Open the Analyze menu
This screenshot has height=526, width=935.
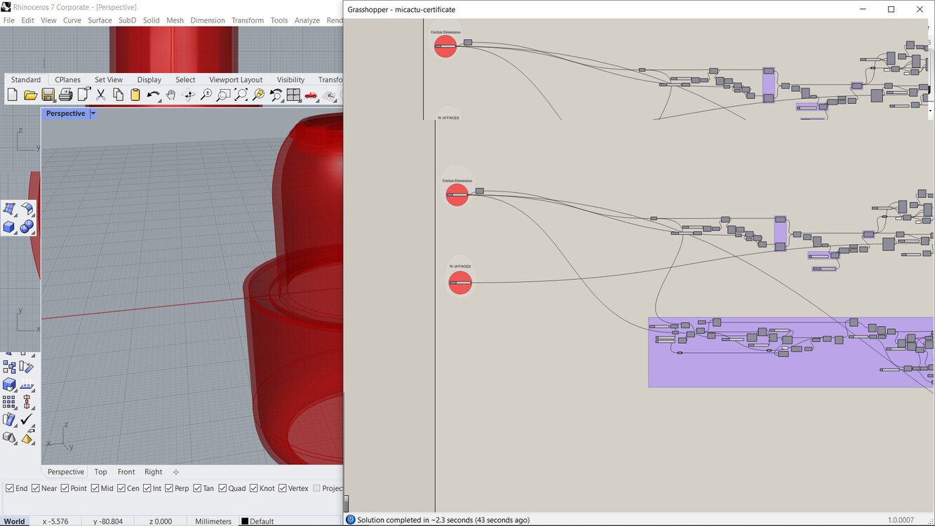pyautogui.click(x=307, y=20)
